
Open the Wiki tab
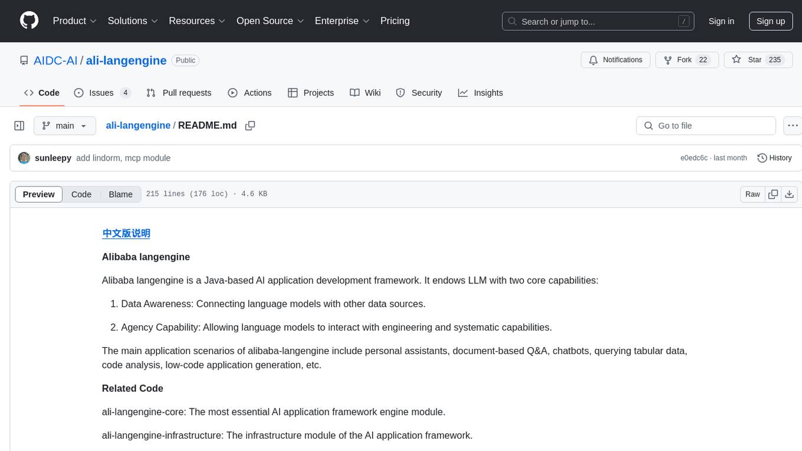[x=365, y=93]
